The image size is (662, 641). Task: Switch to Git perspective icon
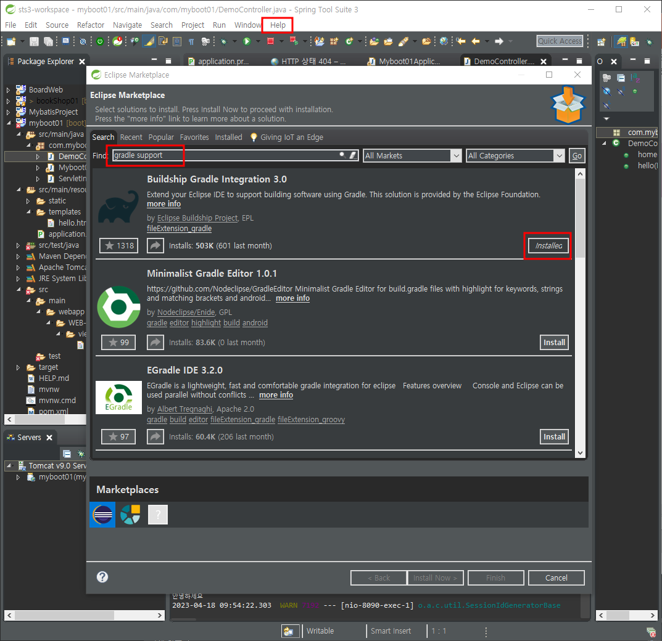[x=635, y=41]
